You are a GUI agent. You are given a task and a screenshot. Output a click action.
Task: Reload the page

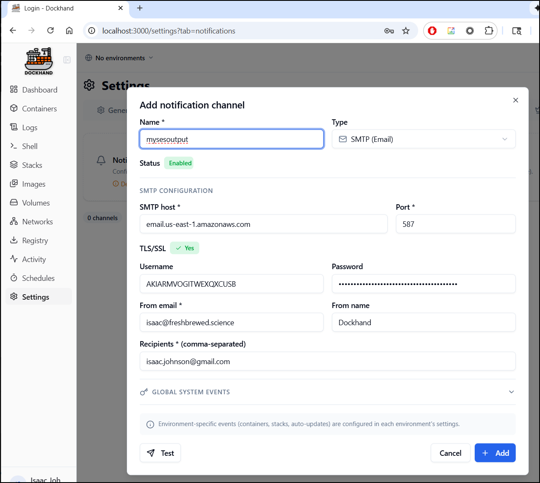tap(51, 31)
